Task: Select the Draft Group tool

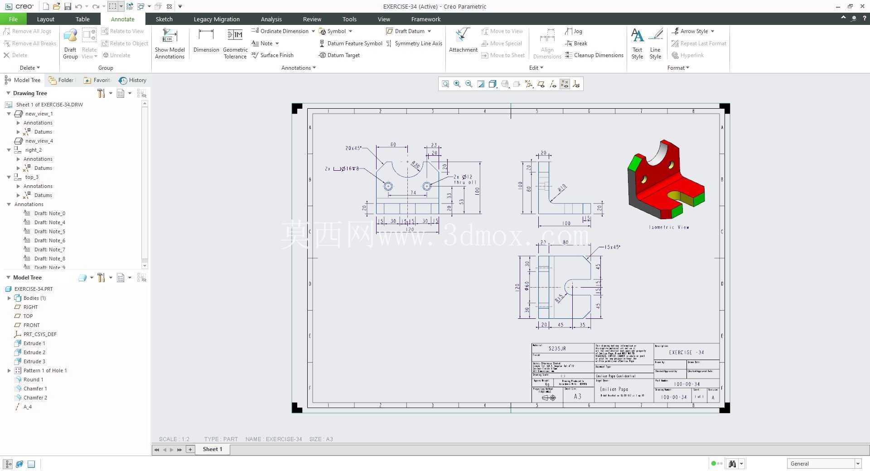Action: (70, 44)
